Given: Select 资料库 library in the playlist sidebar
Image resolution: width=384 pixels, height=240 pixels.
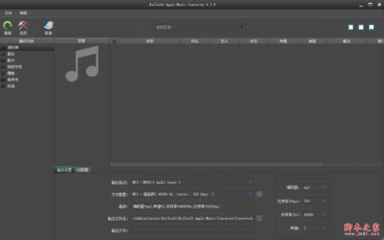Looking at the screenshot, I should click(x=27, y=47).
